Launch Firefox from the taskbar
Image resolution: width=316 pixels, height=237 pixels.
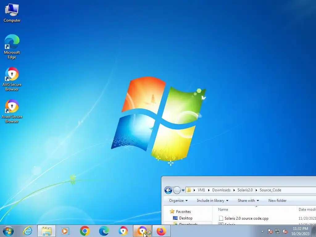pos(161,231)
